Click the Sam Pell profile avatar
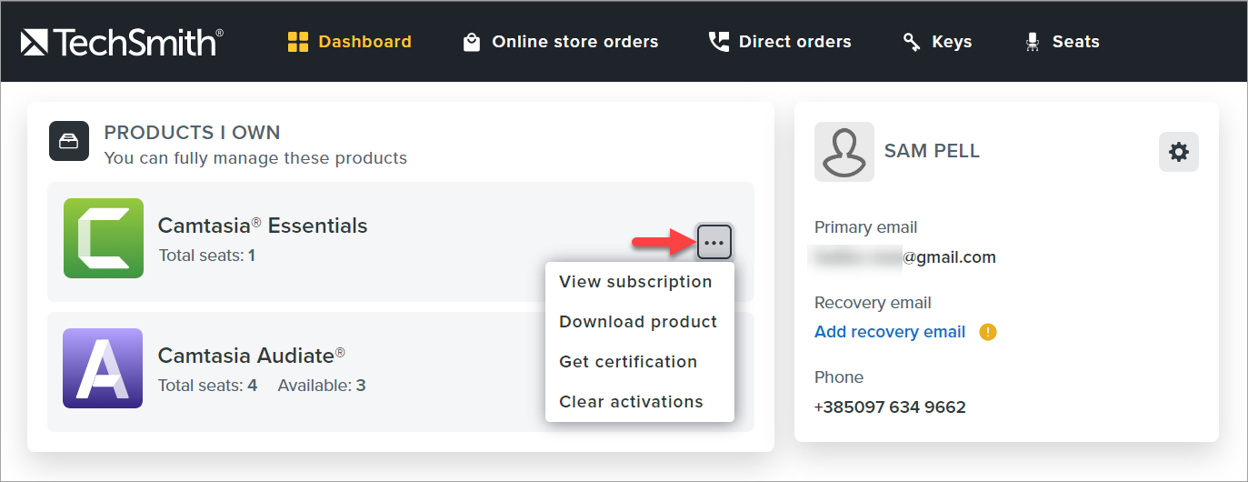Image resolution: width=1248 pixels, height=482 pixels. [x=844, y=152]
